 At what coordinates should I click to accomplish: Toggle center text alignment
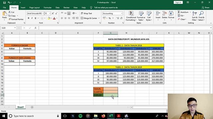[x=66, y=18]
